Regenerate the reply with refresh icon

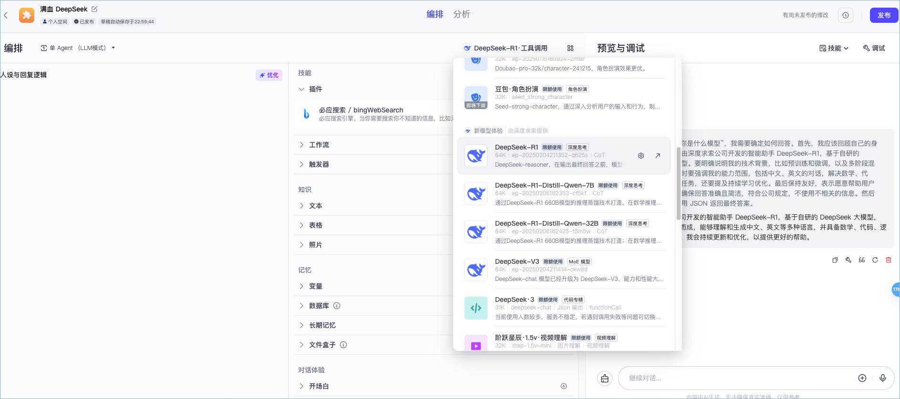[x=875, y=260]
